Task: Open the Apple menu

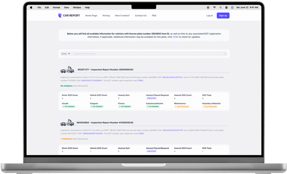Action: (31, 8)
